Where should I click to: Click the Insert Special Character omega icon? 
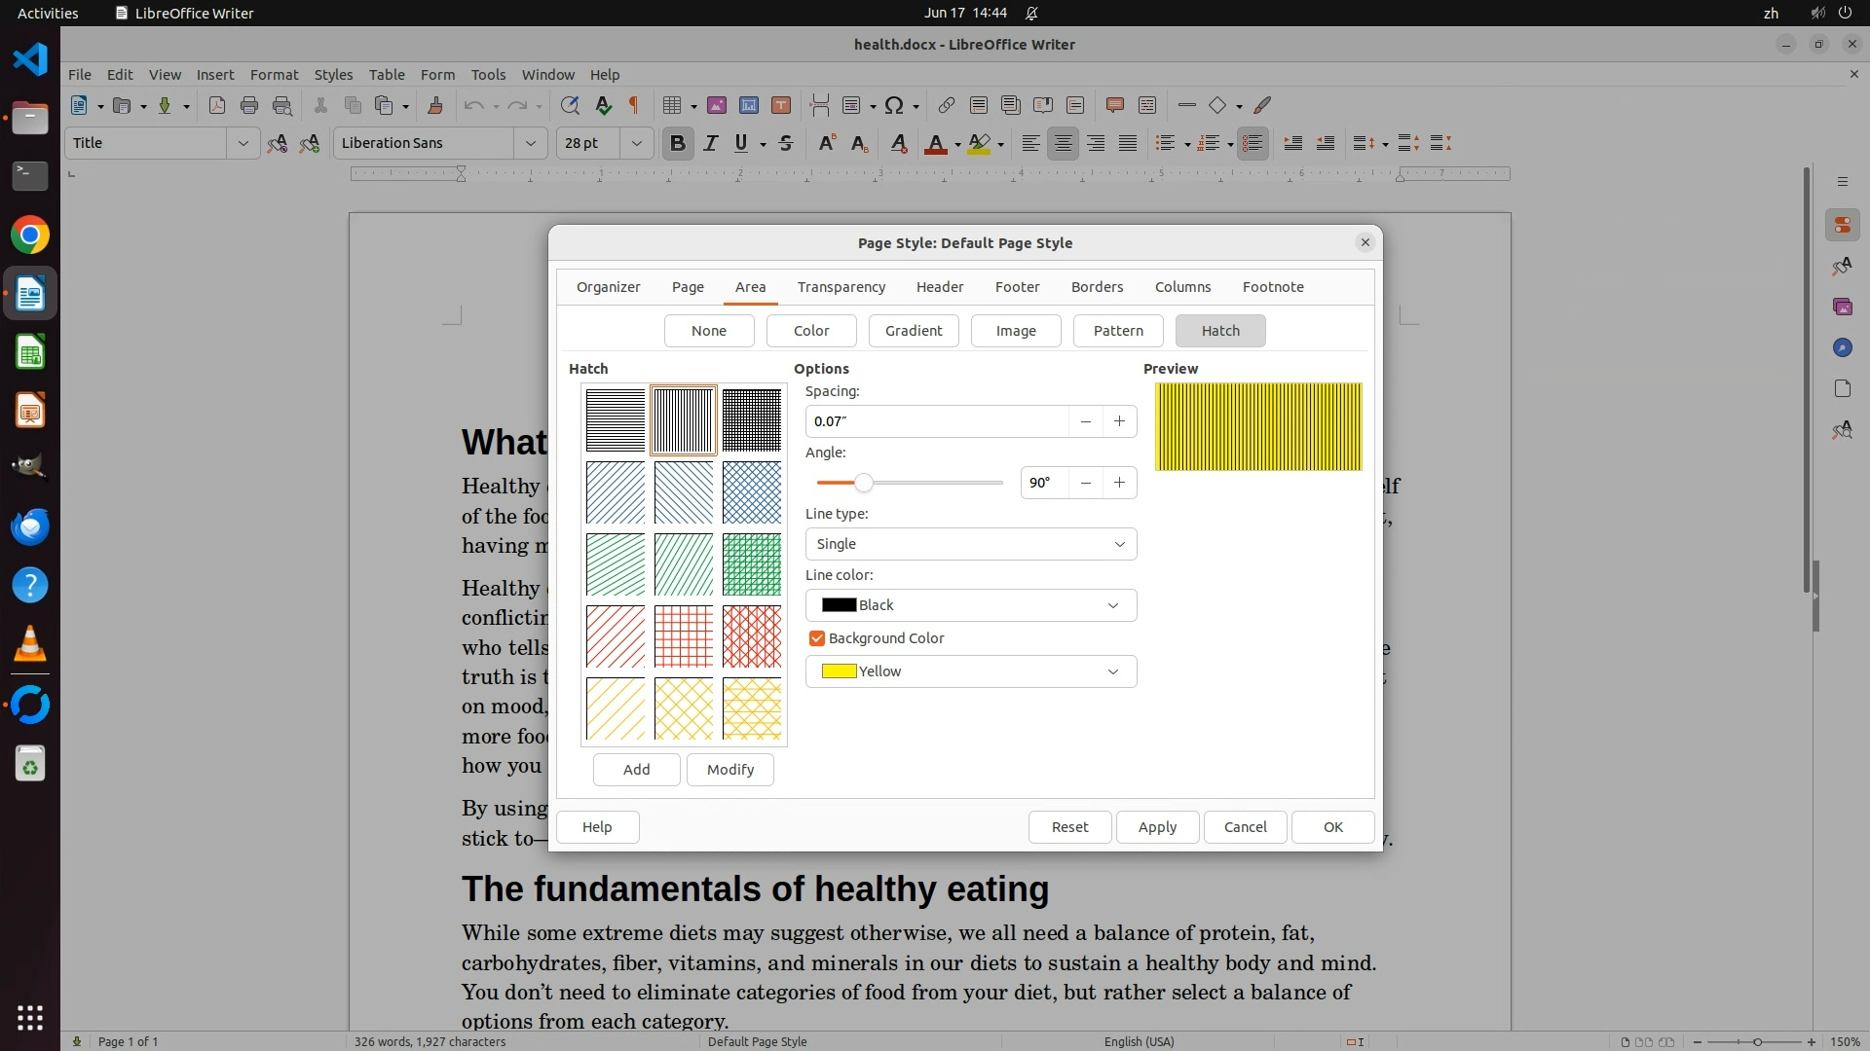pyautogui.click(x=894, y=105)
